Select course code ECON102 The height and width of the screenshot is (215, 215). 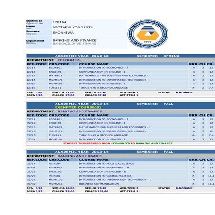[56, 168]
